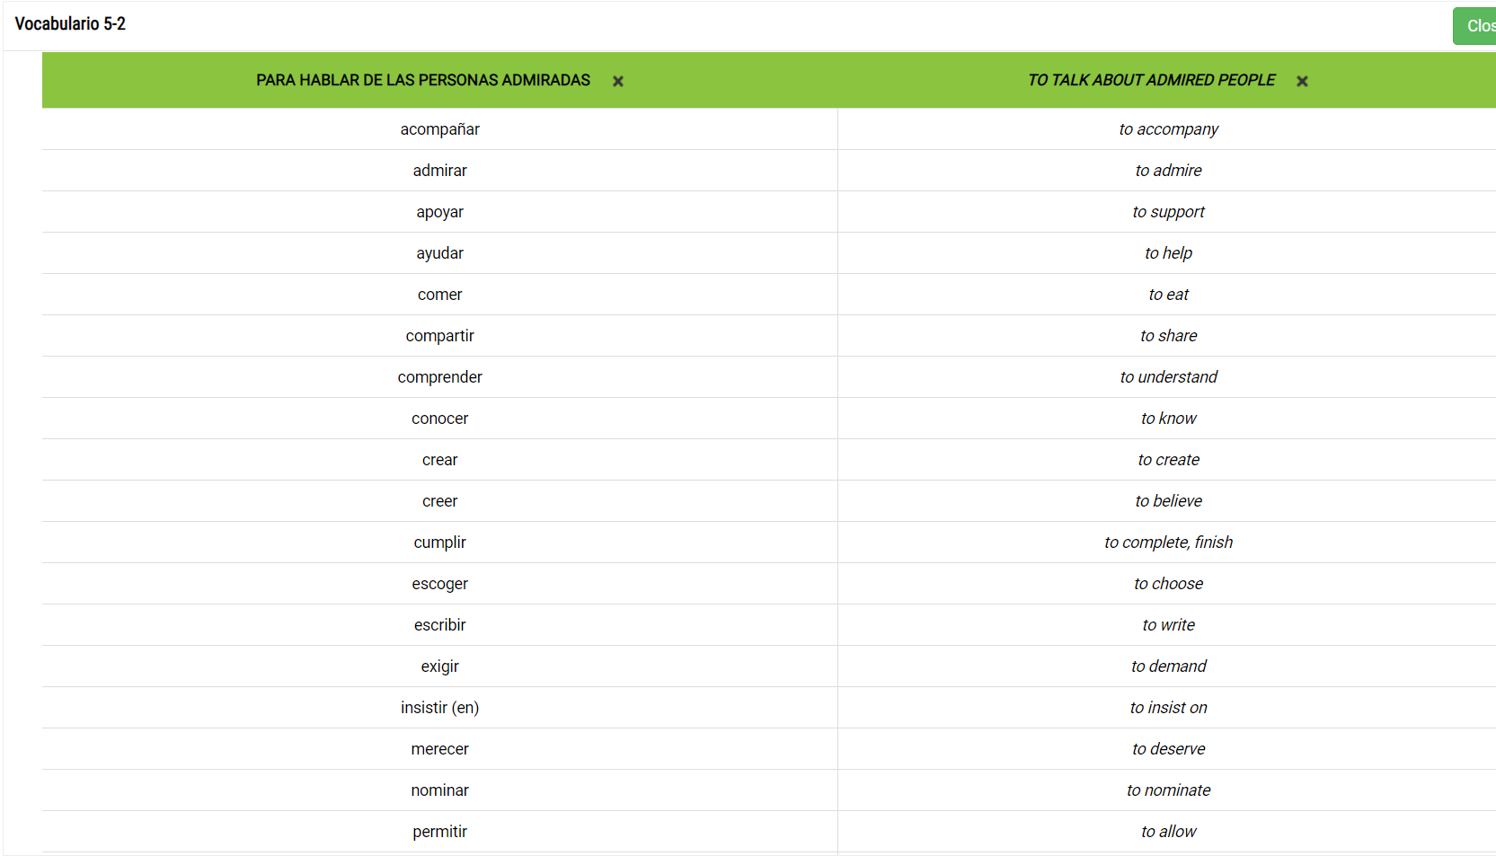1496x856 pixels.
Task: Select the translation to insist on
Action: [1169, 708]
